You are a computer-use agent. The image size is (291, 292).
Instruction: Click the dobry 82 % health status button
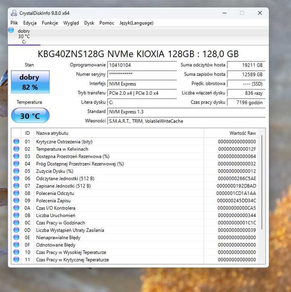point(30,82)
